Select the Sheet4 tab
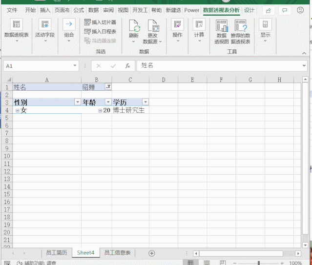The height and width of the screenshot is (265, 312). (x=86, y=253)
